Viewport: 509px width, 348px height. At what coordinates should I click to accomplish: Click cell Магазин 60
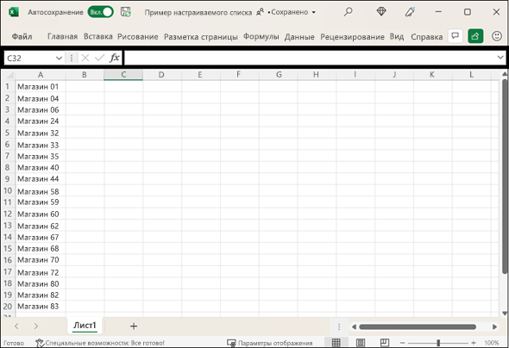click(x=41, y=214)
